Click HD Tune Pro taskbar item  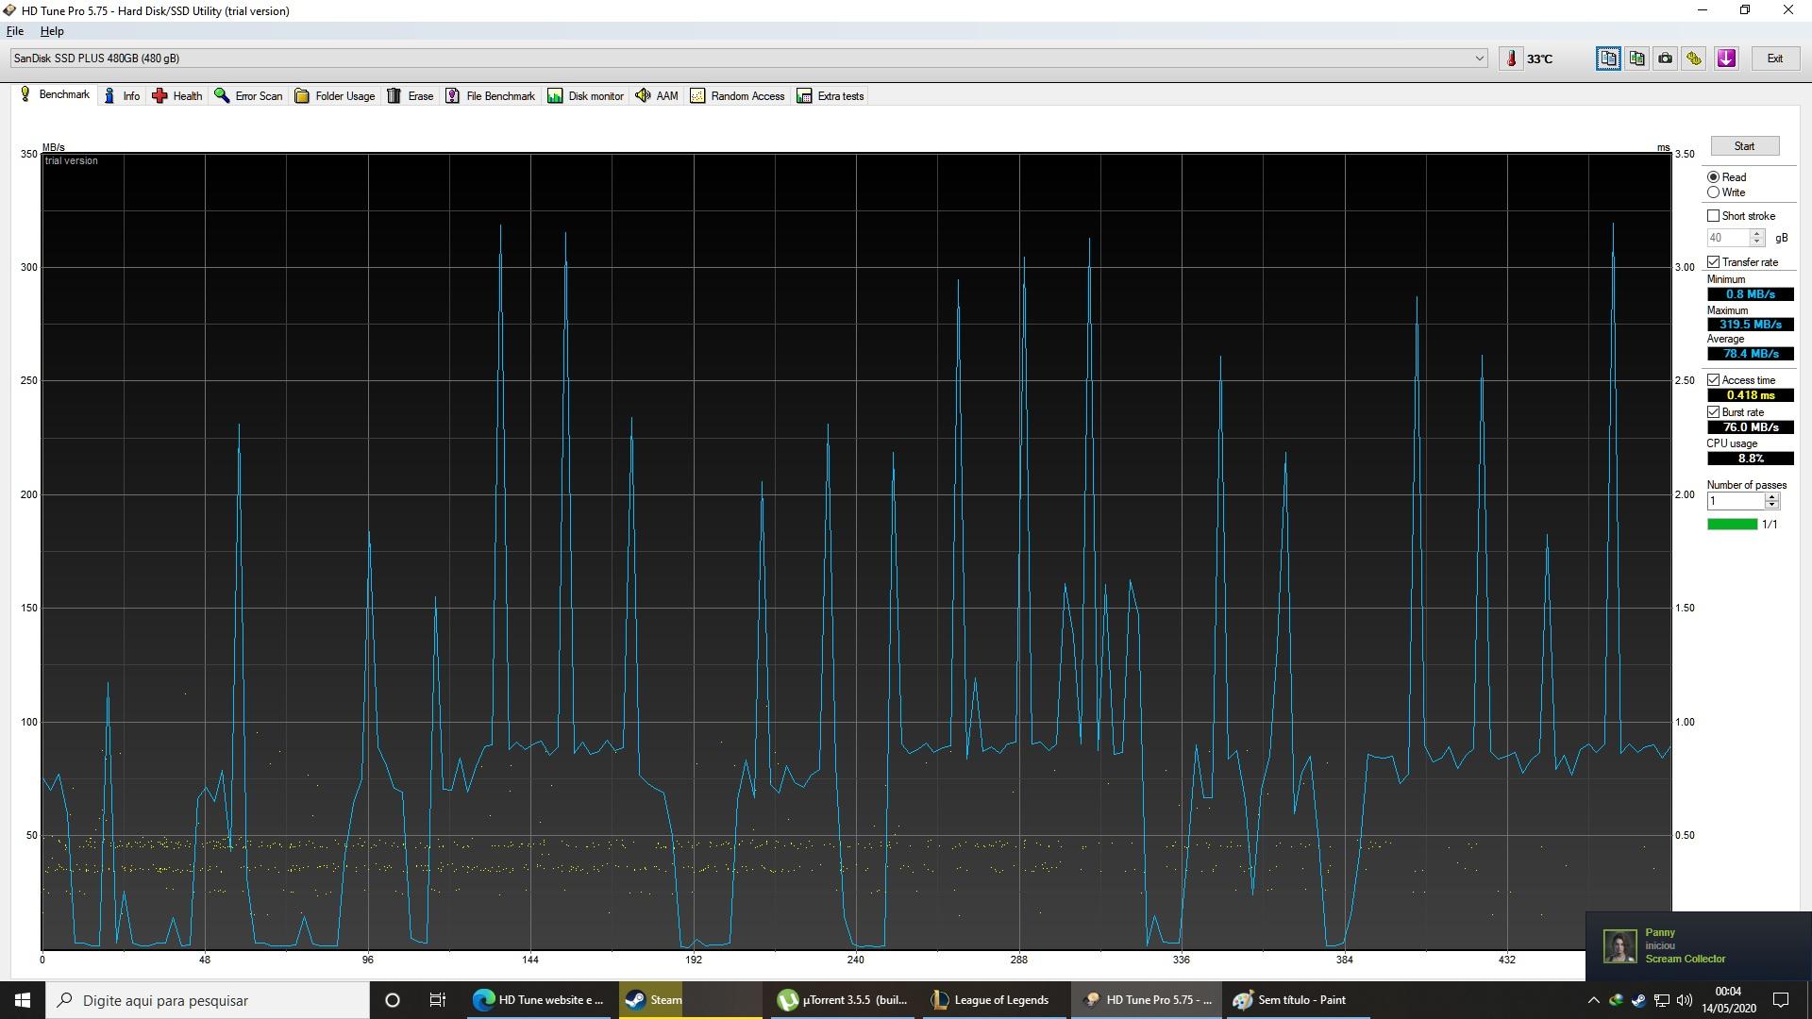[1147, 1000]
